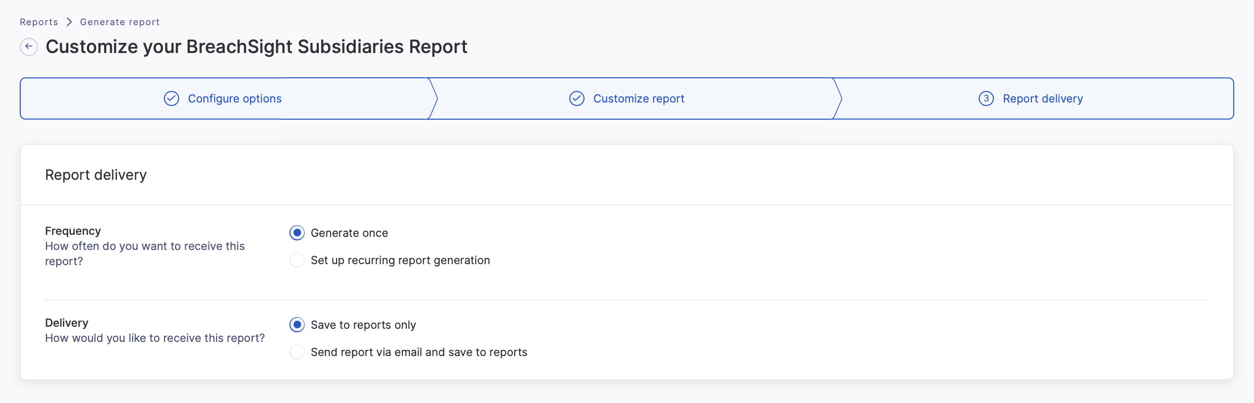Click the "Set up recurring report generation" label
This screenshot has height=403, width=1254.
[400, 260]
